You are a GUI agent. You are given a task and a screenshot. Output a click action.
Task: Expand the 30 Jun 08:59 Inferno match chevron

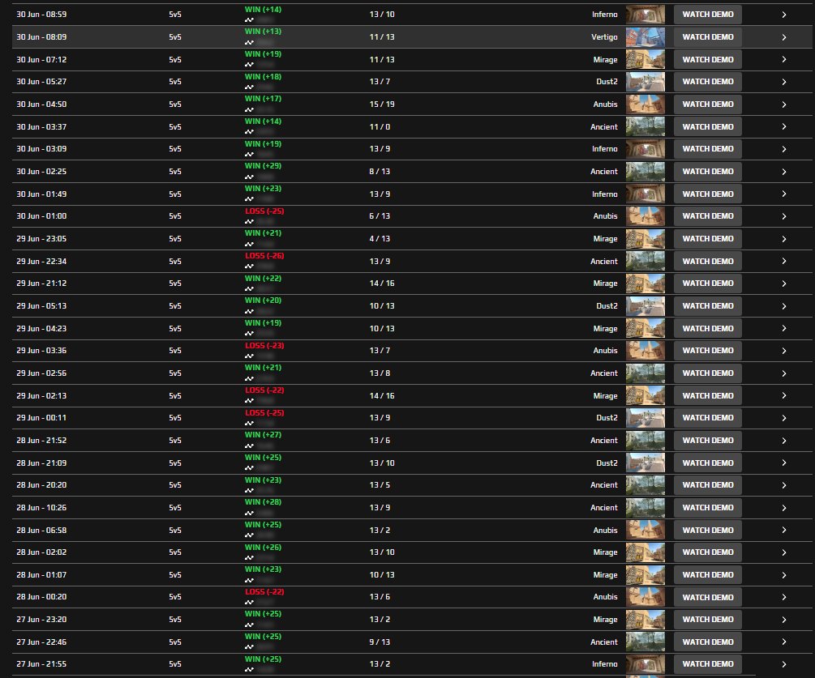coord(784,15)
